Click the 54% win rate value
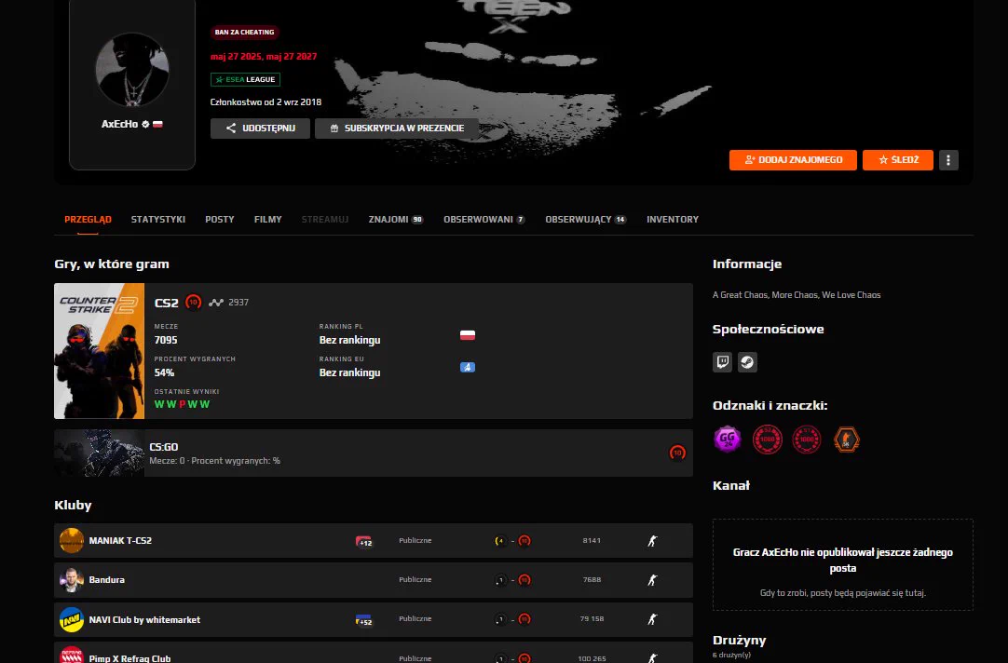 pos(164,372)
